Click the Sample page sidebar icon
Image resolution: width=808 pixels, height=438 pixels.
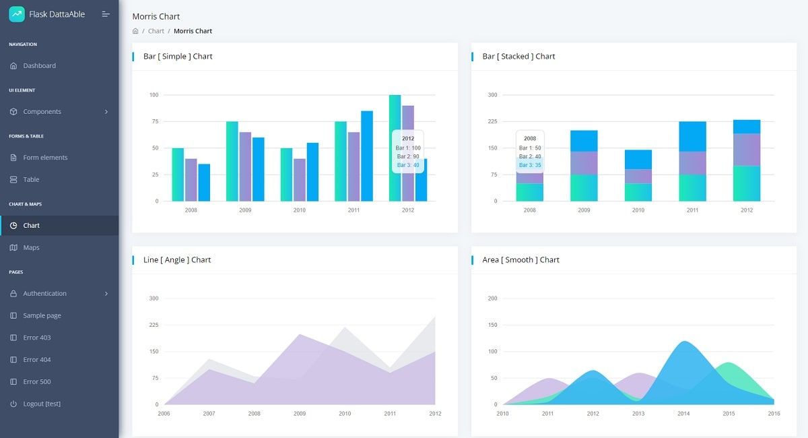point(13,316)
